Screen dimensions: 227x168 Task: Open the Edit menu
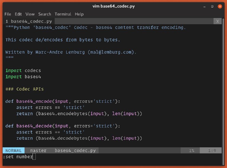18,14
